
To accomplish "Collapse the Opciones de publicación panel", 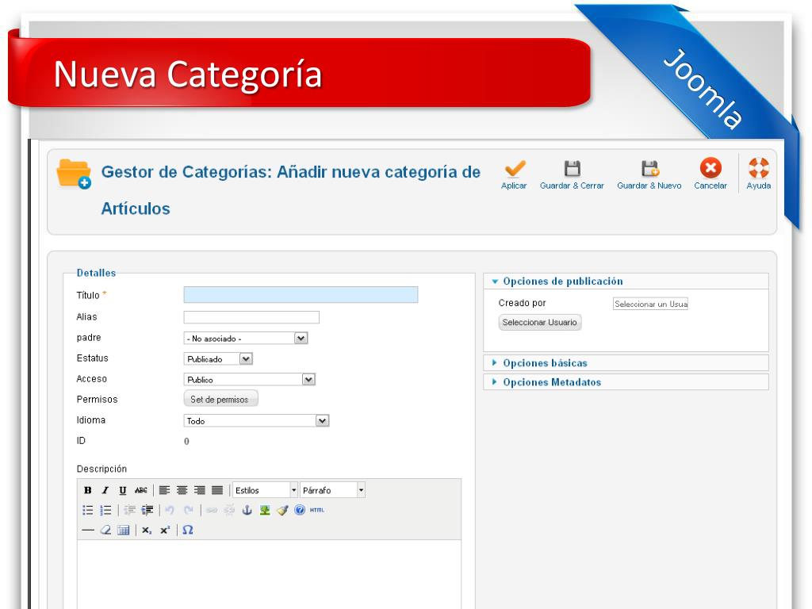I will point(626,282).
